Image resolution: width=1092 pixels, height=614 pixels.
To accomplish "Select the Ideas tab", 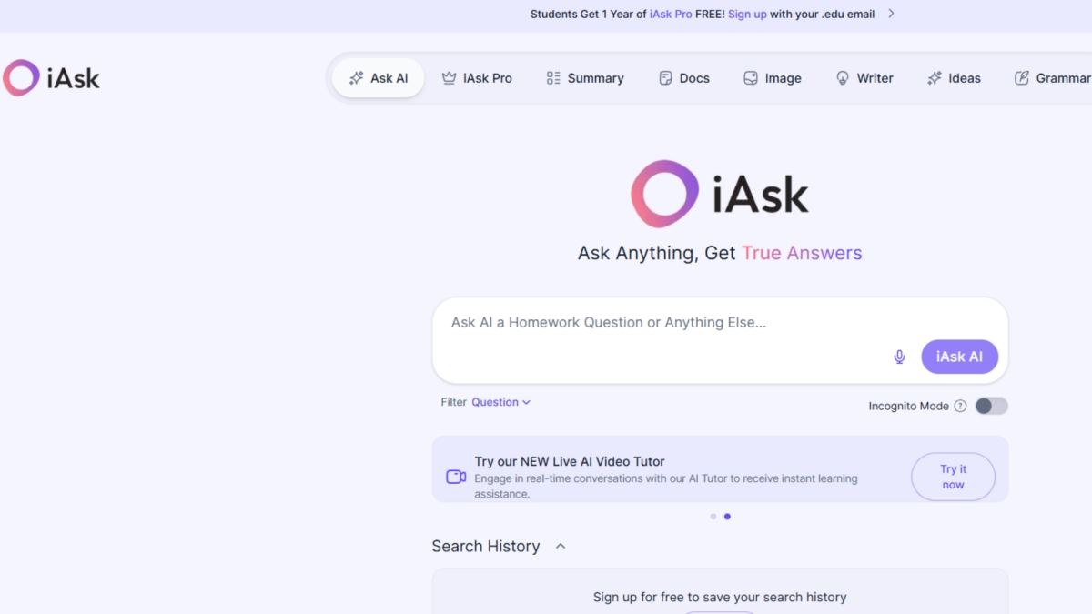I will (954, 78).
